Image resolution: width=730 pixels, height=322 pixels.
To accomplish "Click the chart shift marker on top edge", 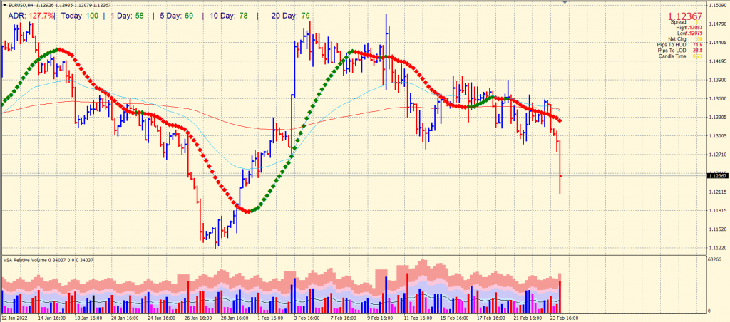I will click(565, 2).
